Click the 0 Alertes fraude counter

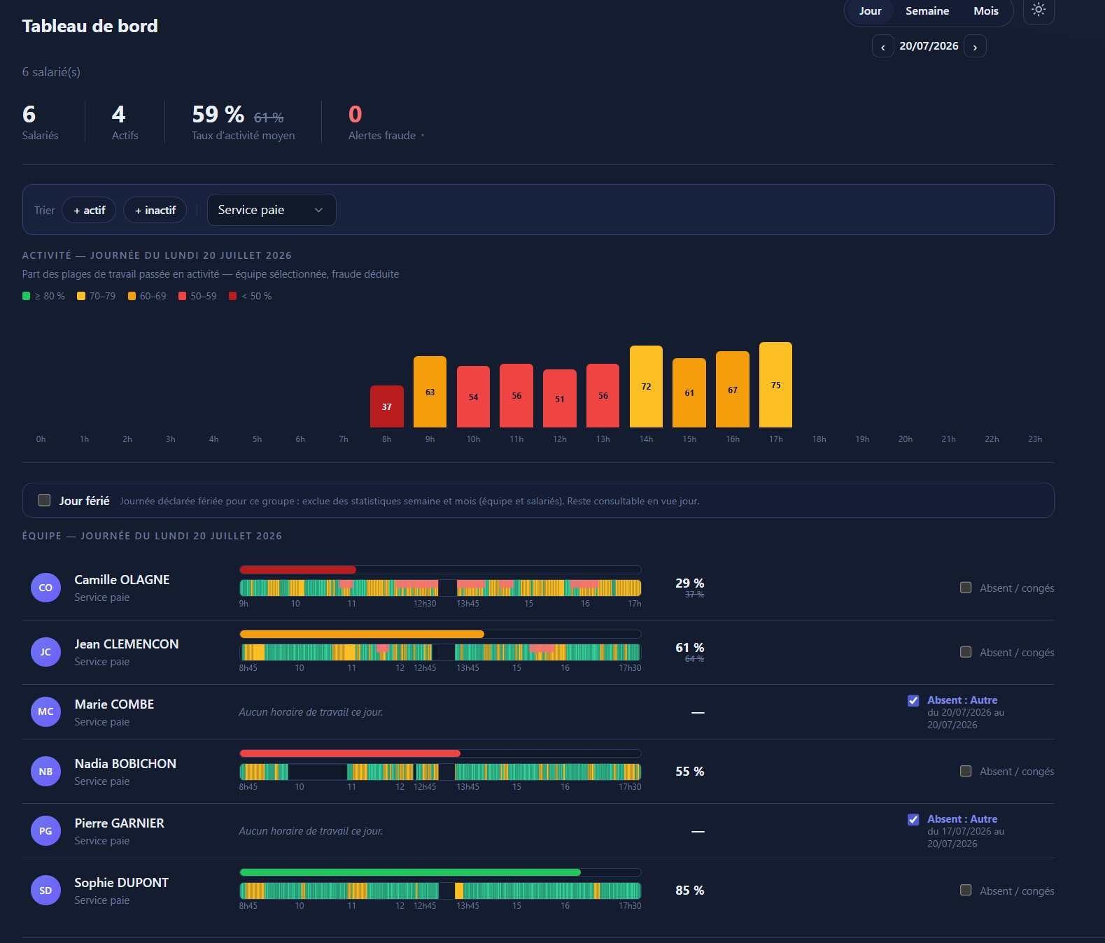click(x=356, y=114)
